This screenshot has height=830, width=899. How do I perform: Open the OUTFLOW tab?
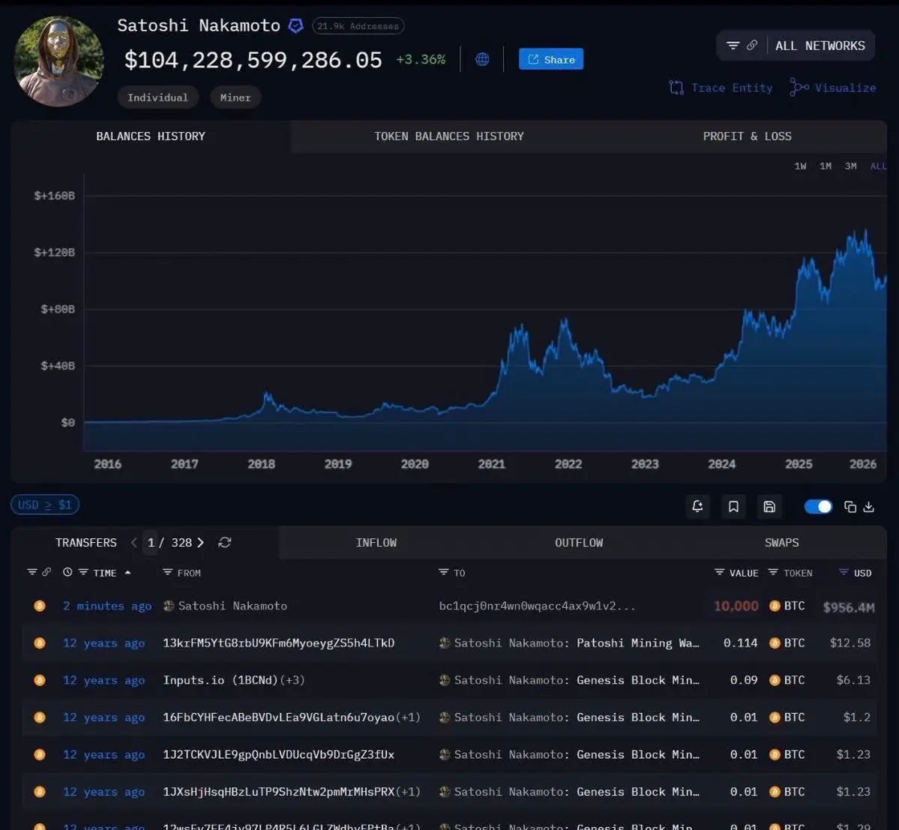coord(578,543)
